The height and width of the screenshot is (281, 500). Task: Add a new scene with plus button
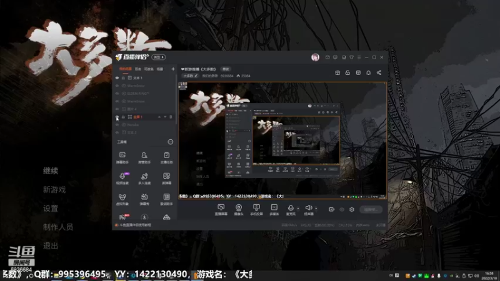(x=173, y=69)
